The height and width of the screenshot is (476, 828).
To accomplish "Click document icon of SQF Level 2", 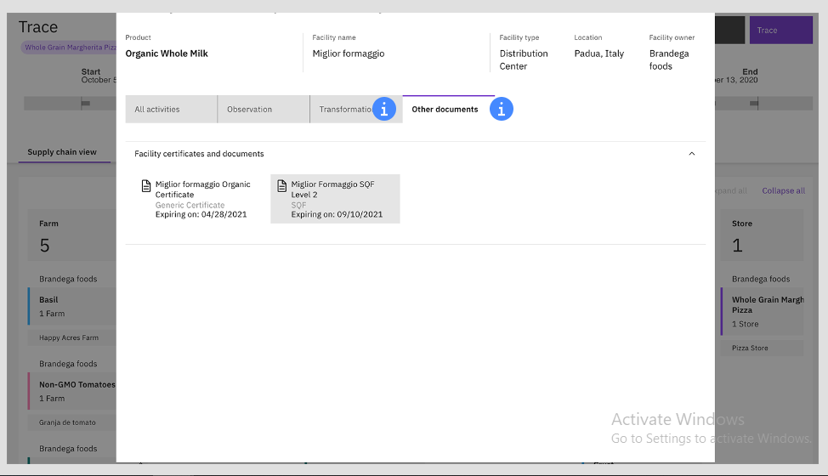I will 282,186.
